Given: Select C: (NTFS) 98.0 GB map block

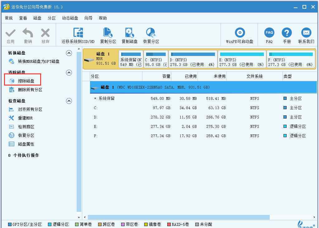Looking at the screenshot, I should tap(156, 59).
